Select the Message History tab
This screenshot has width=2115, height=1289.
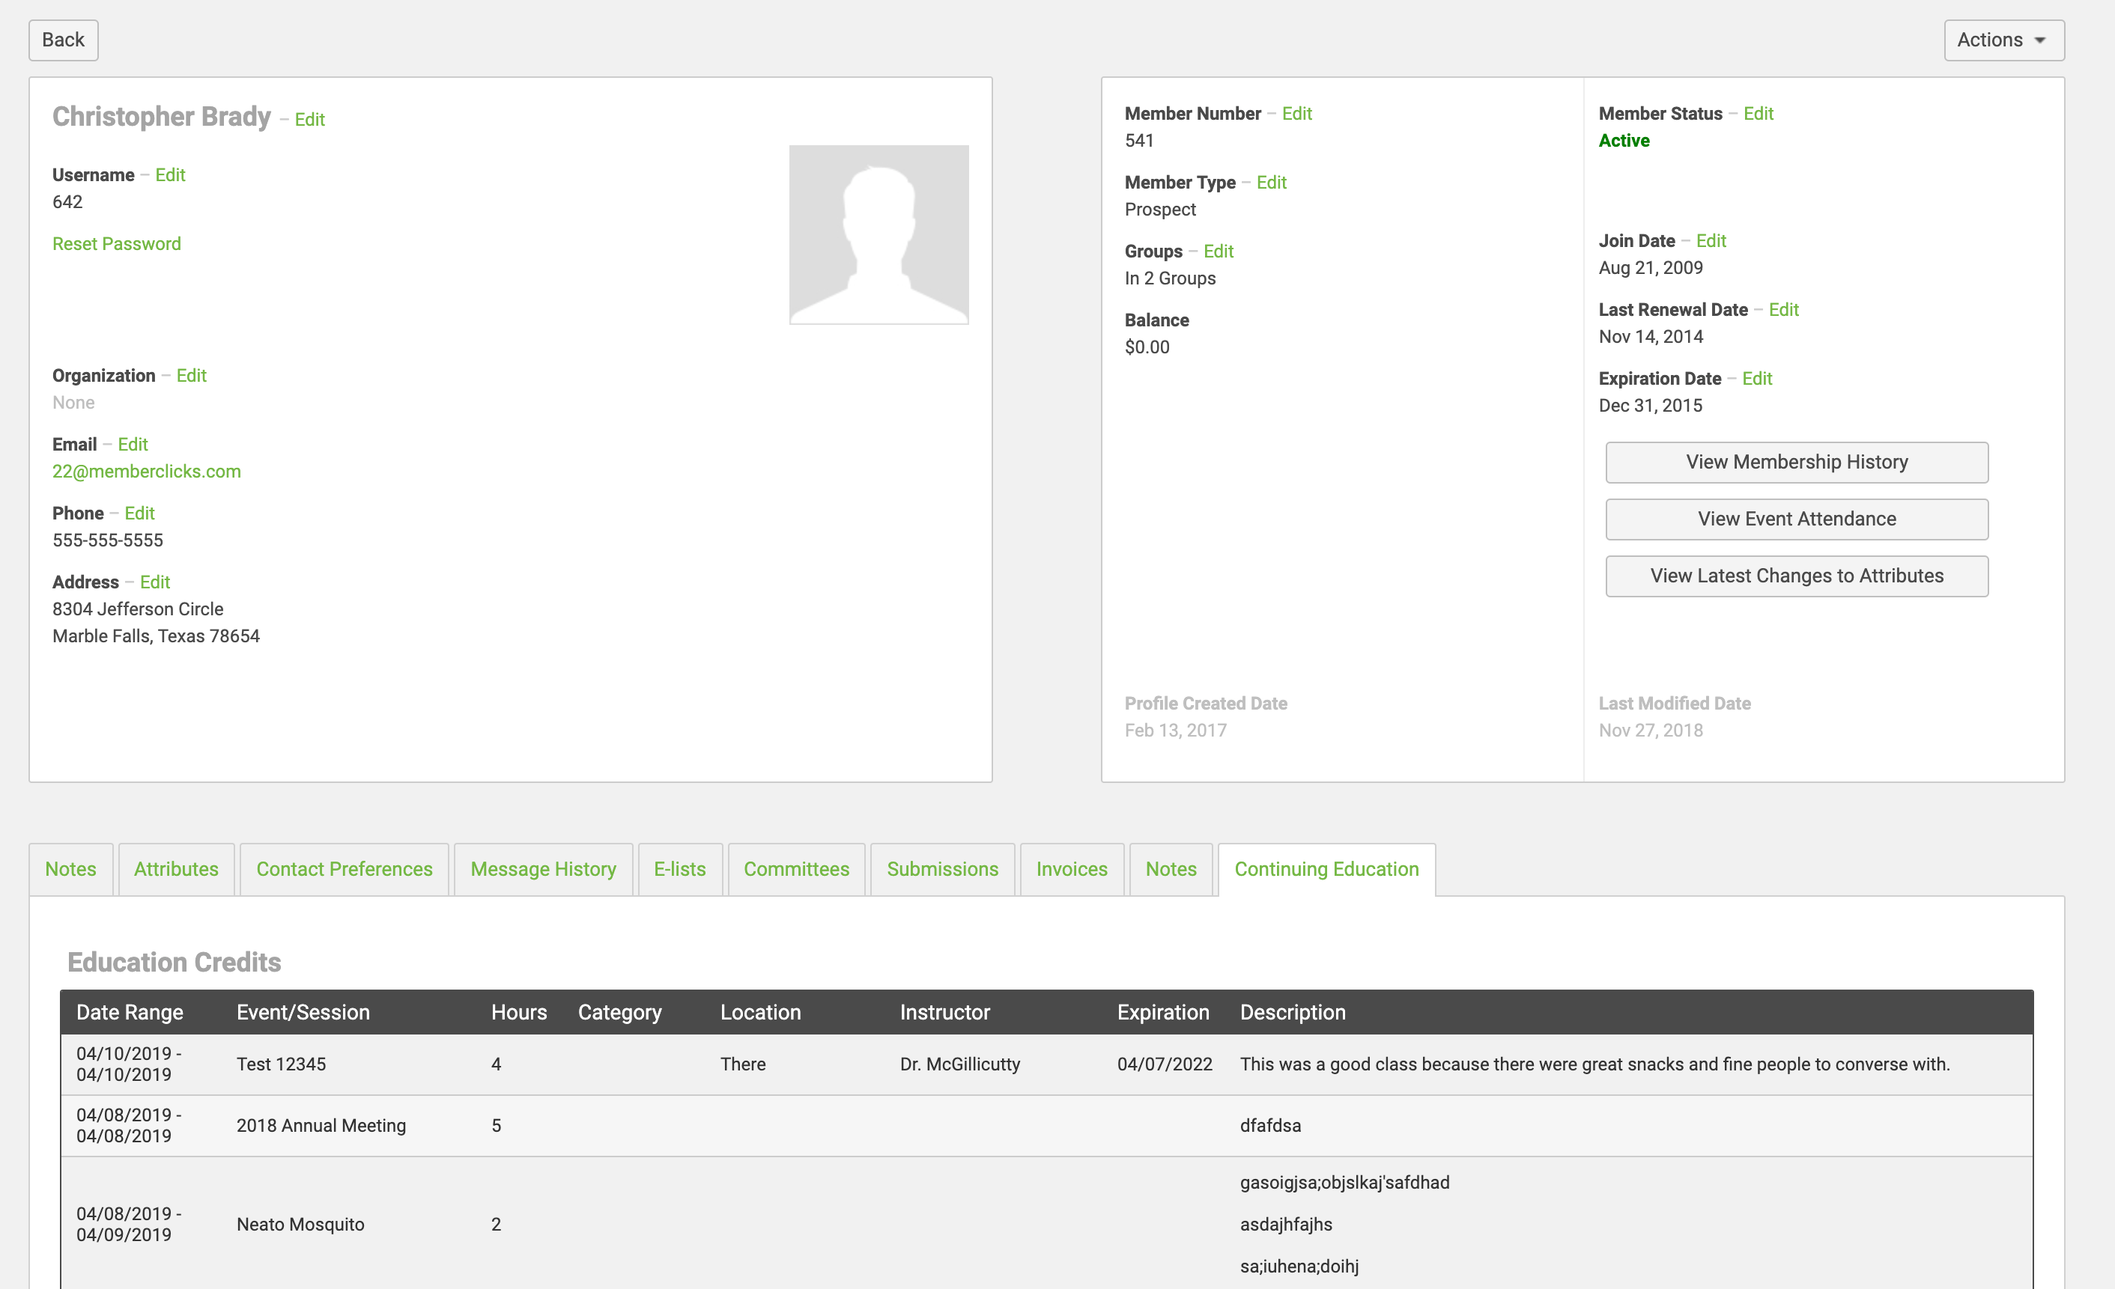coord(542,868)
